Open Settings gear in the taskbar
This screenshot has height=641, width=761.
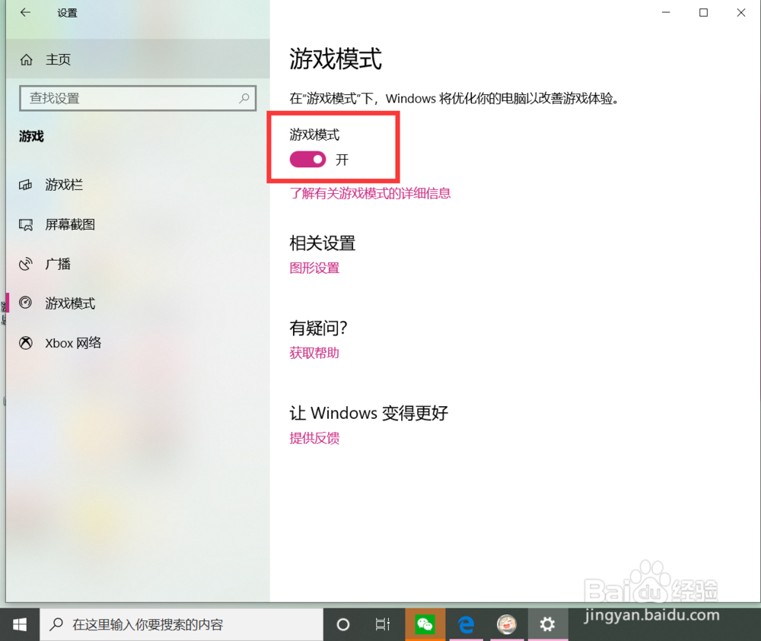click(x=547, y=624)
